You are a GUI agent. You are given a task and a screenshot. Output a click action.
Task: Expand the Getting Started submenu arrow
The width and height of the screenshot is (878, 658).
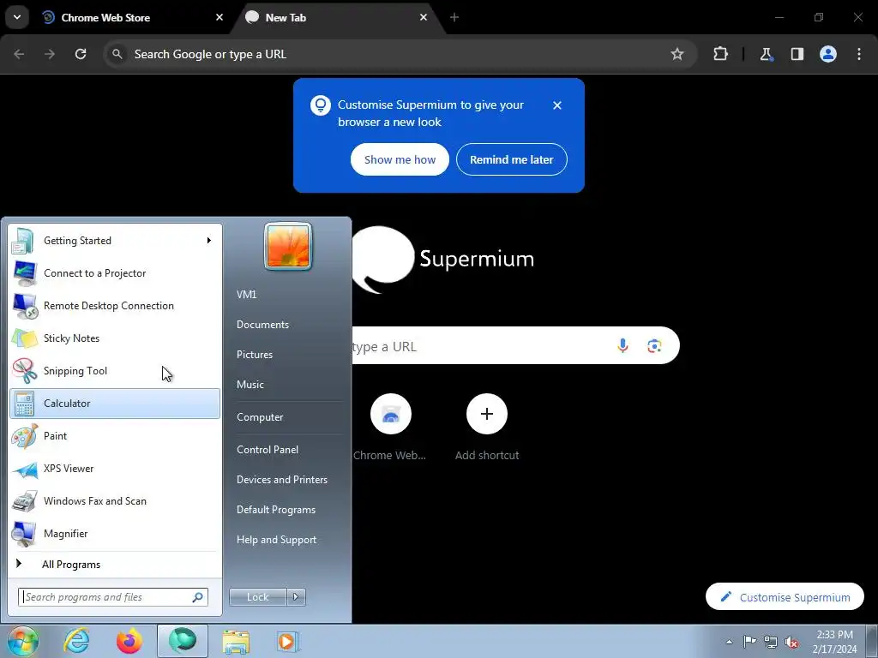pos(209,241)
